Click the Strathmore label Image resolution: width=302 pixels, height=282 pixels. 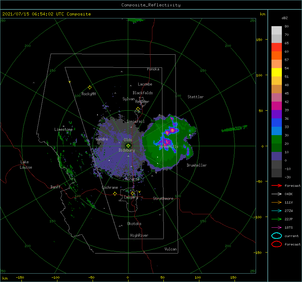pos(163,199)
